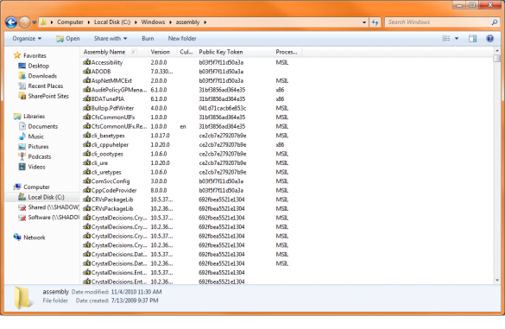Select the Accessibility assembly

point(107,62)
